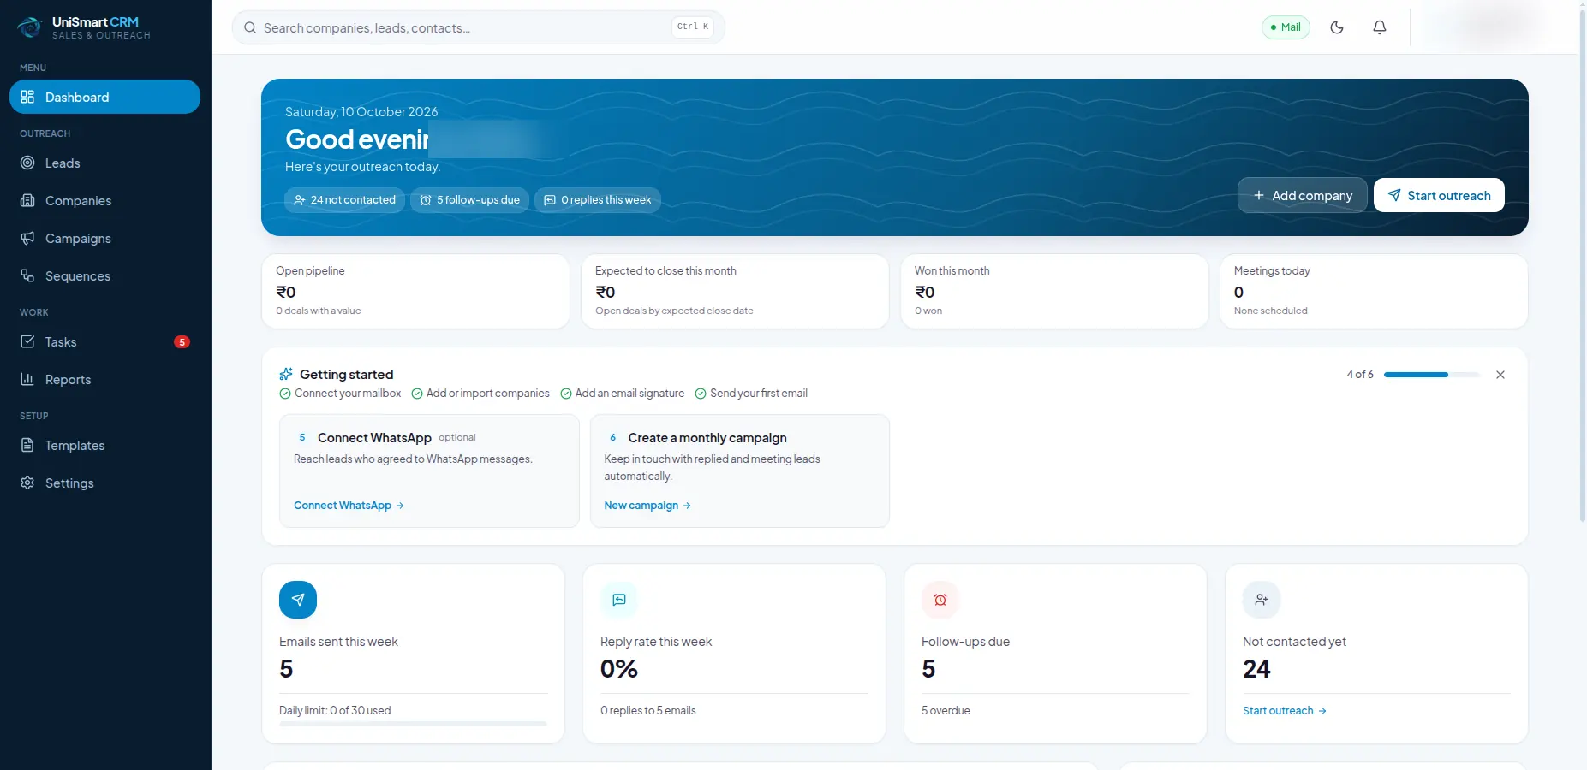The width and height of the screenshot is (1587, 770).
Task: Open the Dashboard menu item
Action: (x=104, y=97)
